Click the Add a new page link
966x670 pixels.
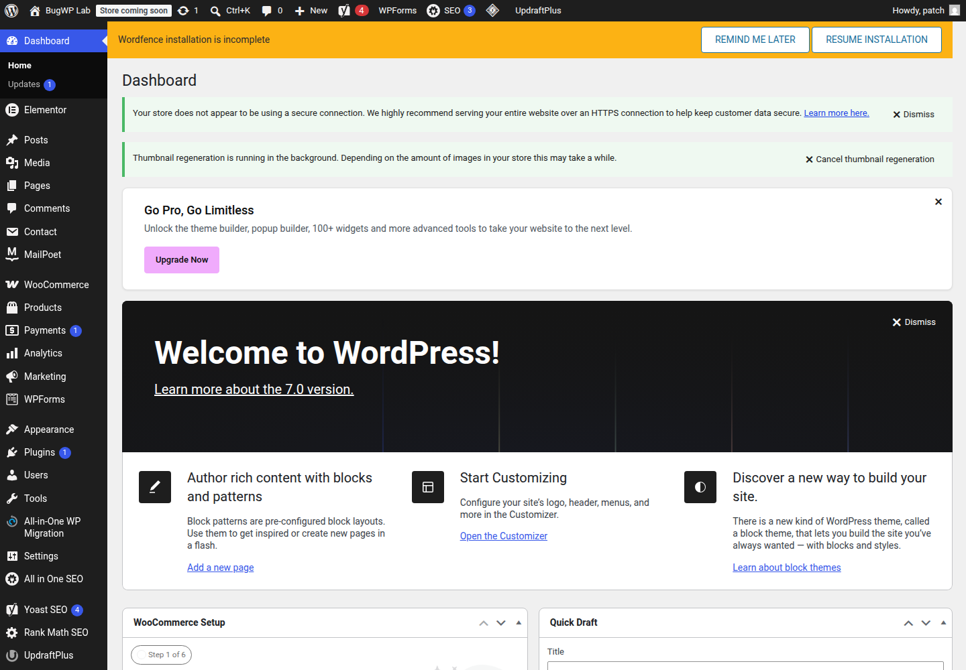[x=221, y=567]
